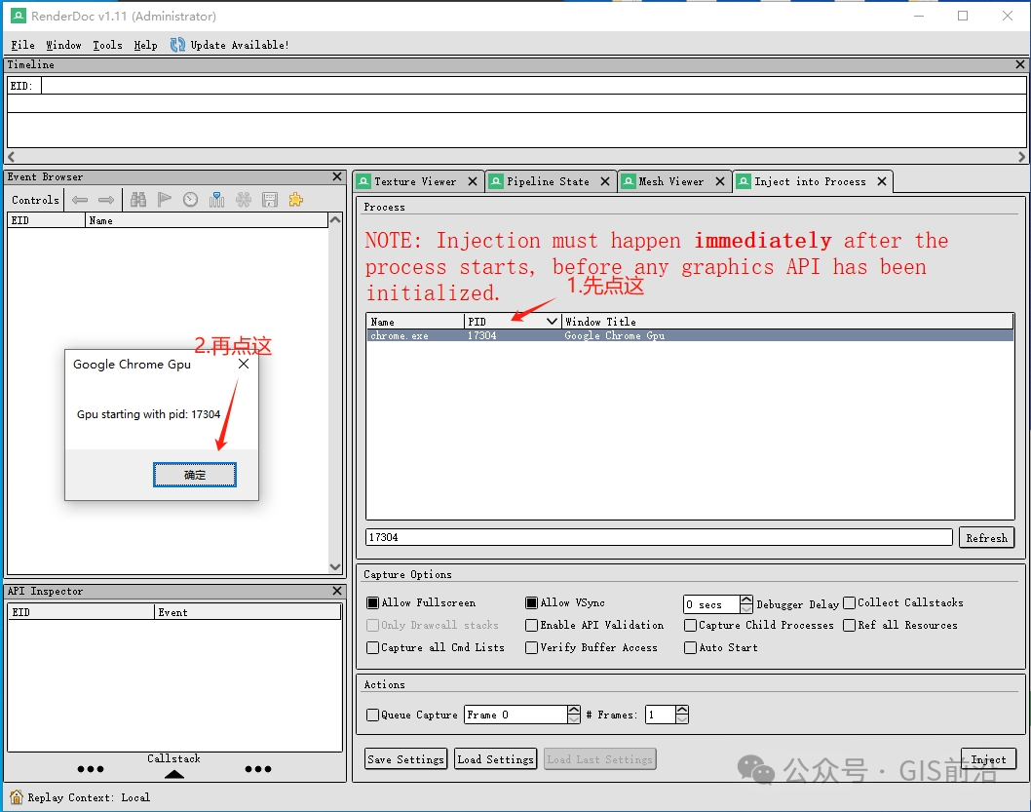Click Update Available! text
Screen dimensions: 1031x812
(x=240, y=45)
